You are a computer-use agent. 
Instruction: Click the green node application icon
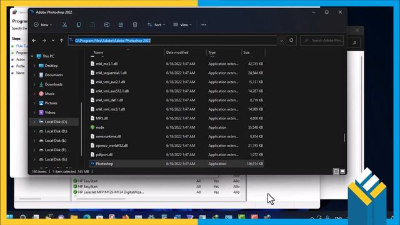click(92, 127)
